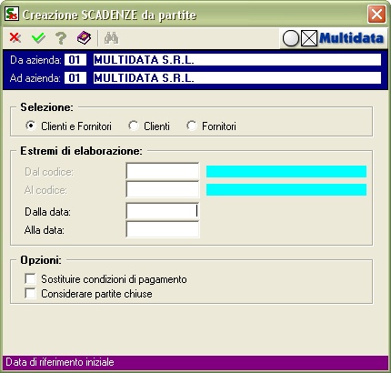Click the Dal codice input field

tap(163, 171)
